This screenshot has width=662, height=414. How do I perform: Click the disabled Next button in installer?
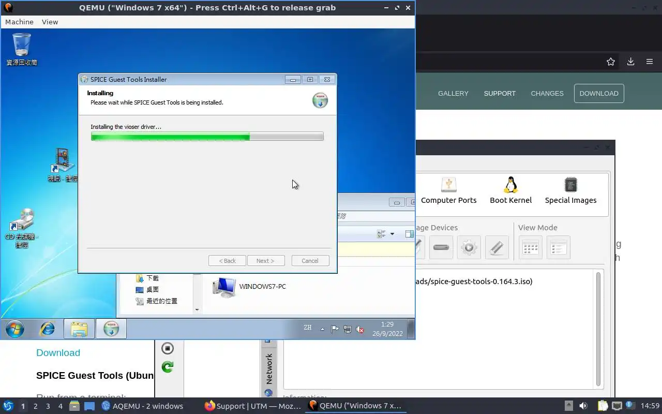266,261
